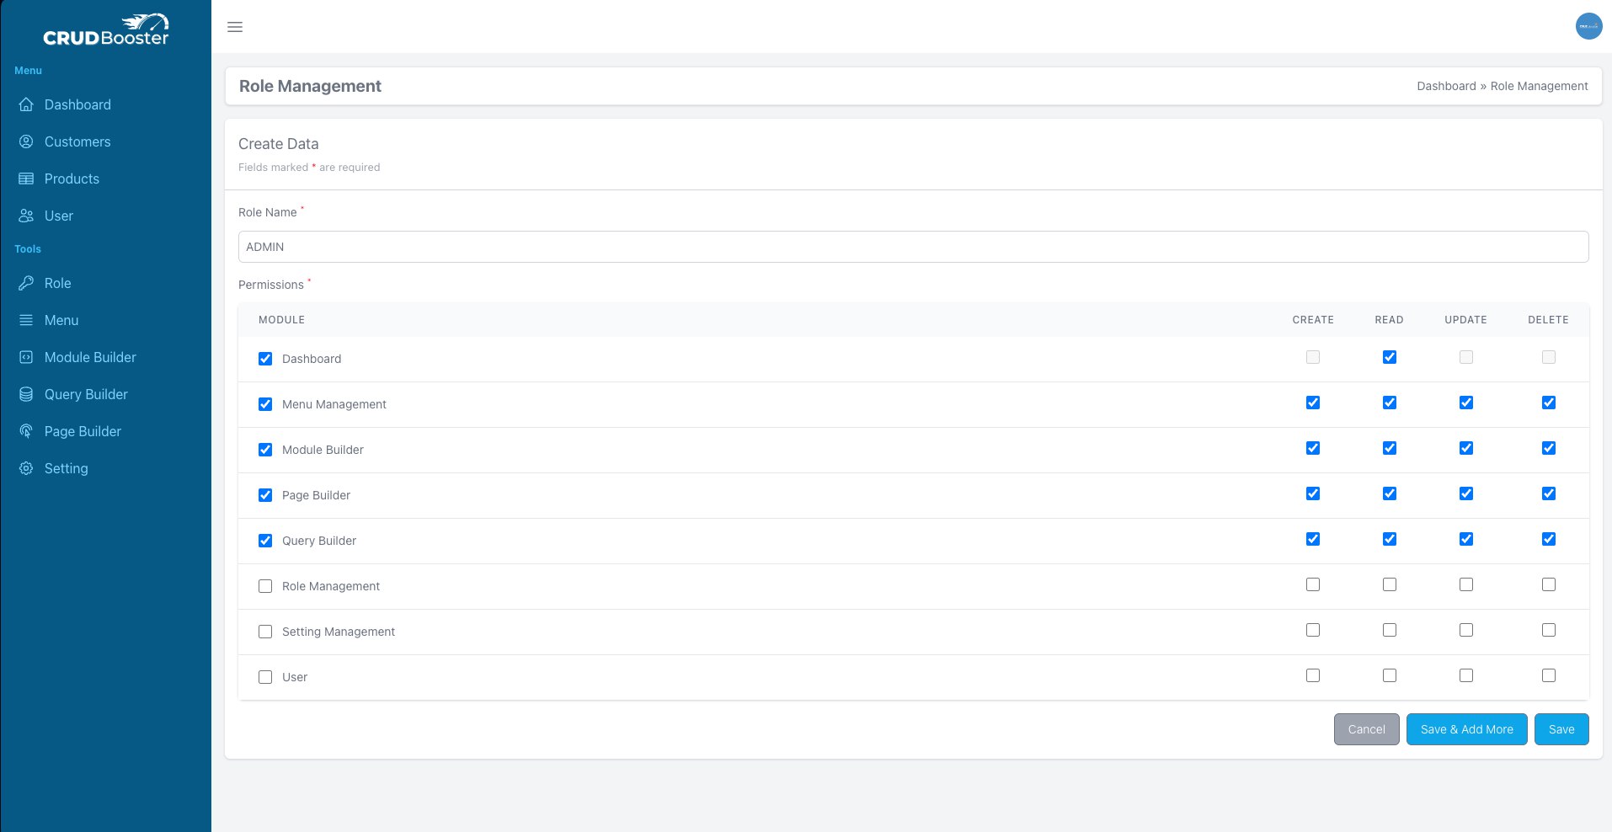This screenshot has height=832, width=1612.
Task: Open the Module Builder tool
Action: coord(90,357)
